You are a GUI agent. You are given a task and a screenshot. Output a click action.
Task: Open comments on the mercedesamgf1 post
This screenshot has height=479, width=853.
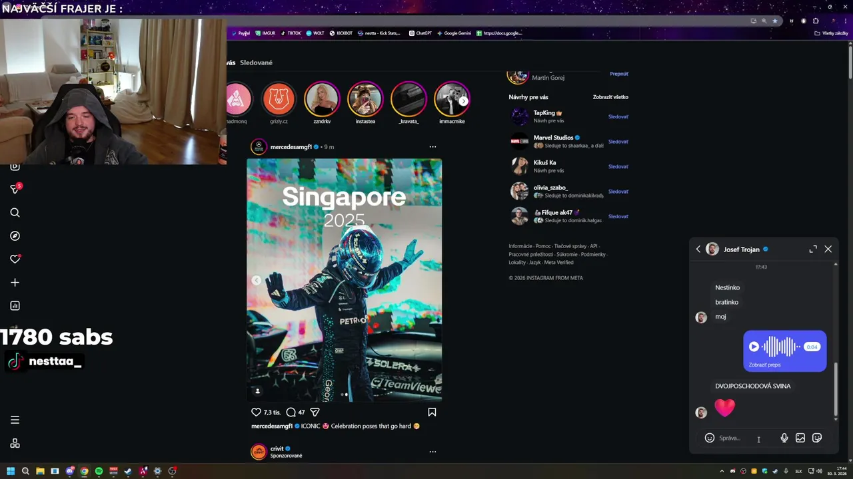291,412
